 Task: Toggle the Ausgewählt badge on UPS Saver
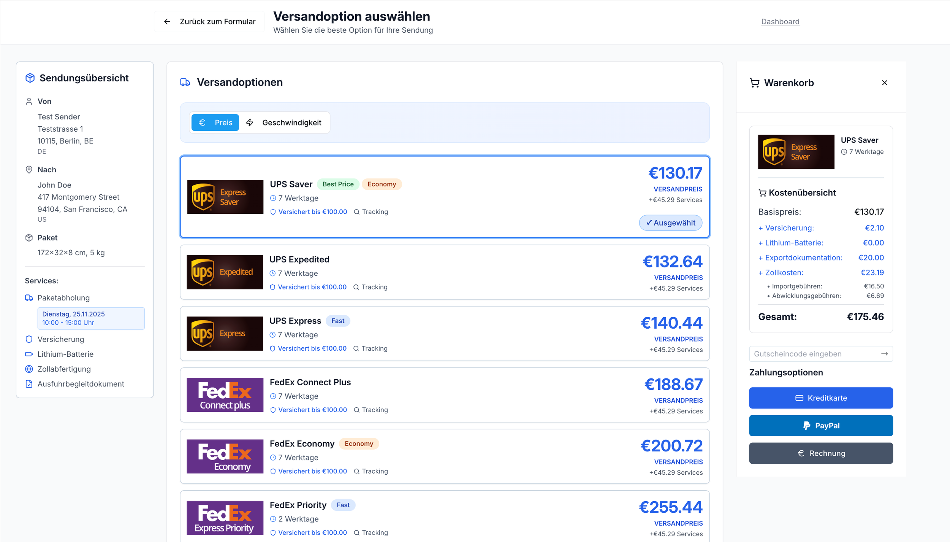click(670, 223)
